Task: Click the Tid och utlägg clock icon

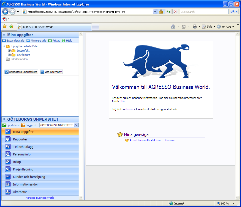Action: click(x=8, y=147)
